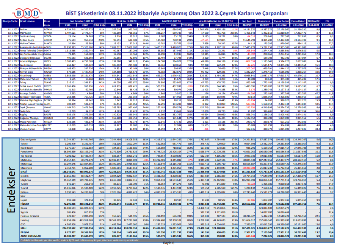Click the company name 'Utopya Turizm'

[27, 129]
